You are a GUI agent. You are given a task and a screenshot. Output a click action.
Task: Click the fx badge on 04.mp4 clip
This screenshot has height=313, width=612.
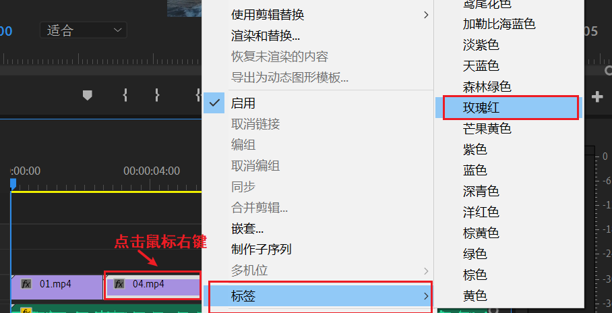[x=119, y=284]
